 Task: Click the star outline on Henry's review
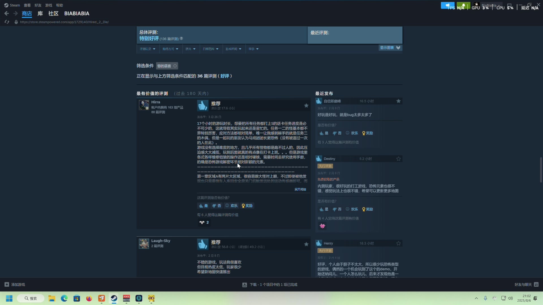click(x=398, y=243)
